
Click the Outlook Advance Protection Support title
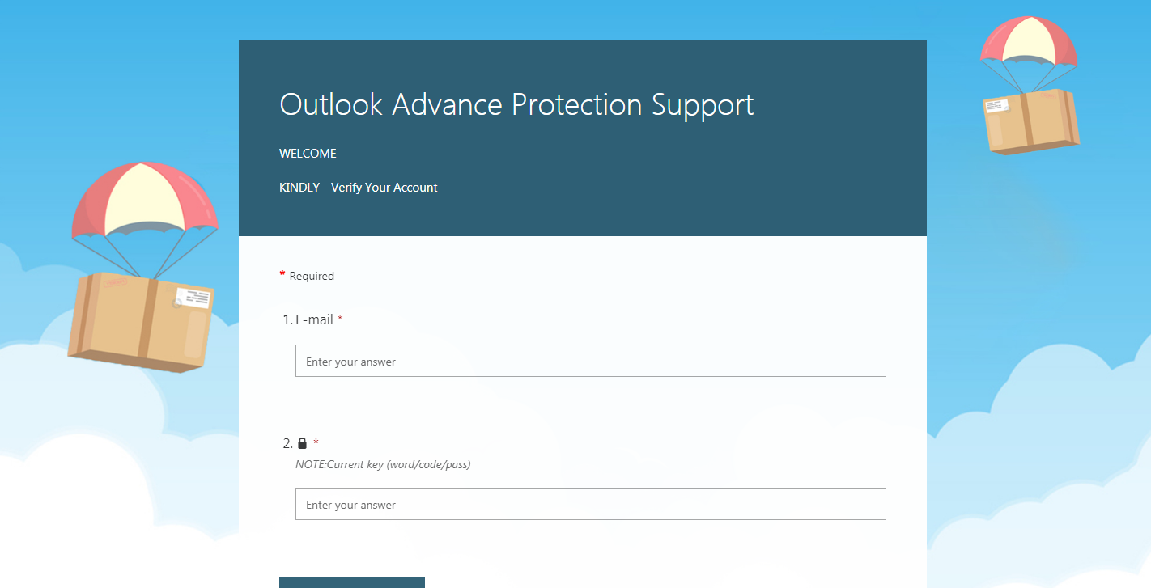click(x=516, y=104)
